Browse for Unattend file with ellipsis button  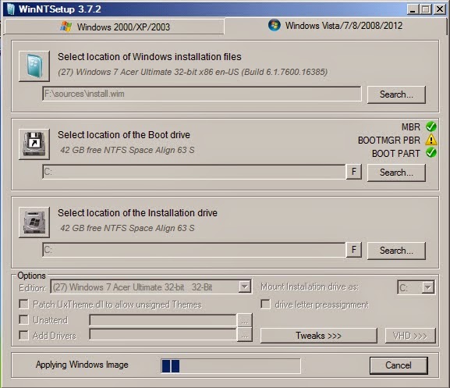click(245, 320)
